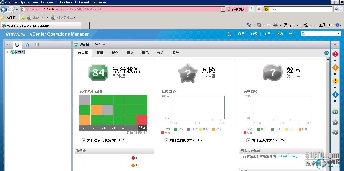Open the 配置 configuration link
This screenshot has width=344, height=171.
click(x=241, y=34)
